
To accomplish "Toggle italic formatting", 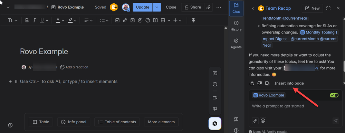I will click(34, 20).
